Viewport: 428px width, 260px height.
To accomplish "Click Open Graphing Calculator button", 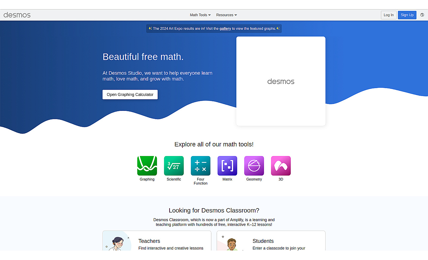I will pyautogui.click(x=130, y=94).
